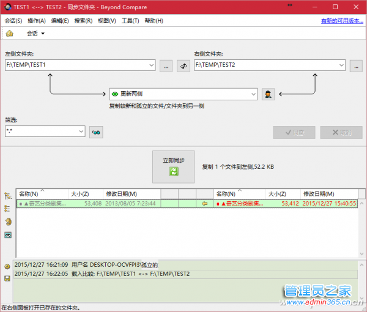Click the yellow copy-to-left arrow
367x312 pixels.
(x=204, y=204)
